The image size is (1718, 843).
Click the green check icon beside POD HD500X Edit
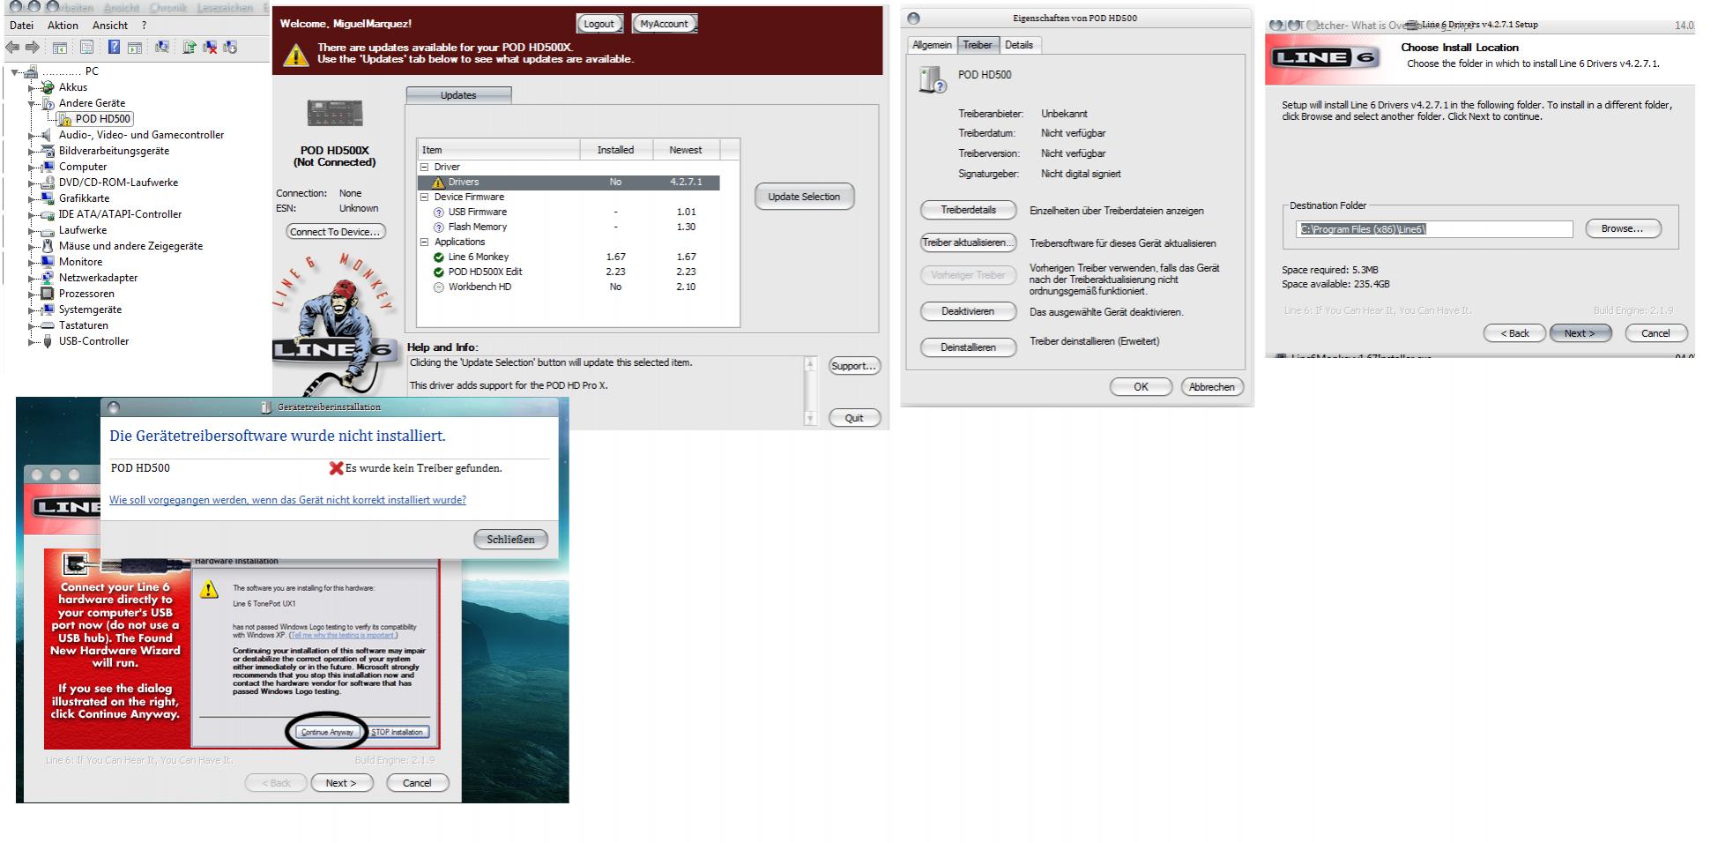(438, 272)
